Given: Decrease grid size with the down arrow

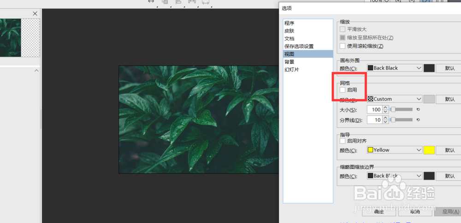Looking at the screenshot, I should click(385, 111).
